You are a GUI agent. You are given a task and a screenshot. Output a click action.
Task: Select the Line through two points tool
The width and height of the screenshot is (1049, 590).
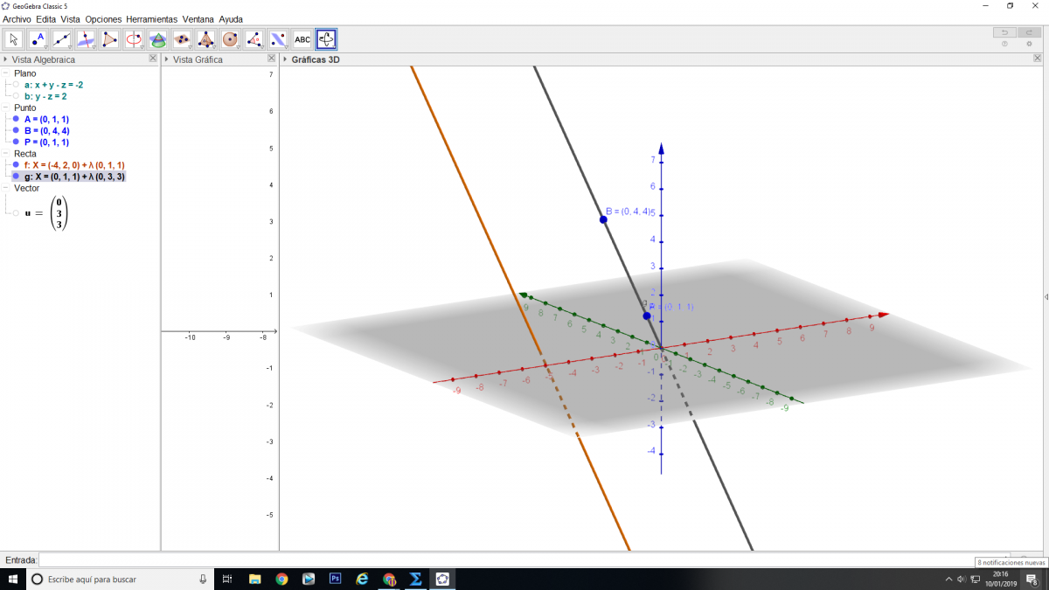[x=61, y=39]
